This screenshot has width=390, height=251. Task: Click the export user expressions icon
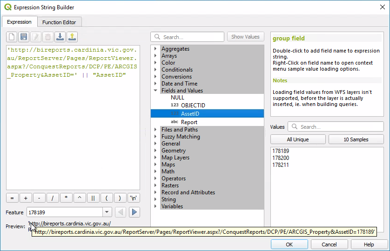click(72, 37)
